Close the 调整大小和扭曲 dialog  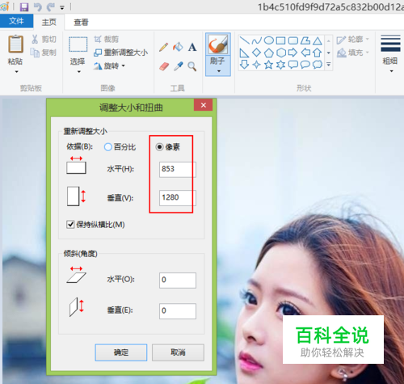click(x=204, y=105)
